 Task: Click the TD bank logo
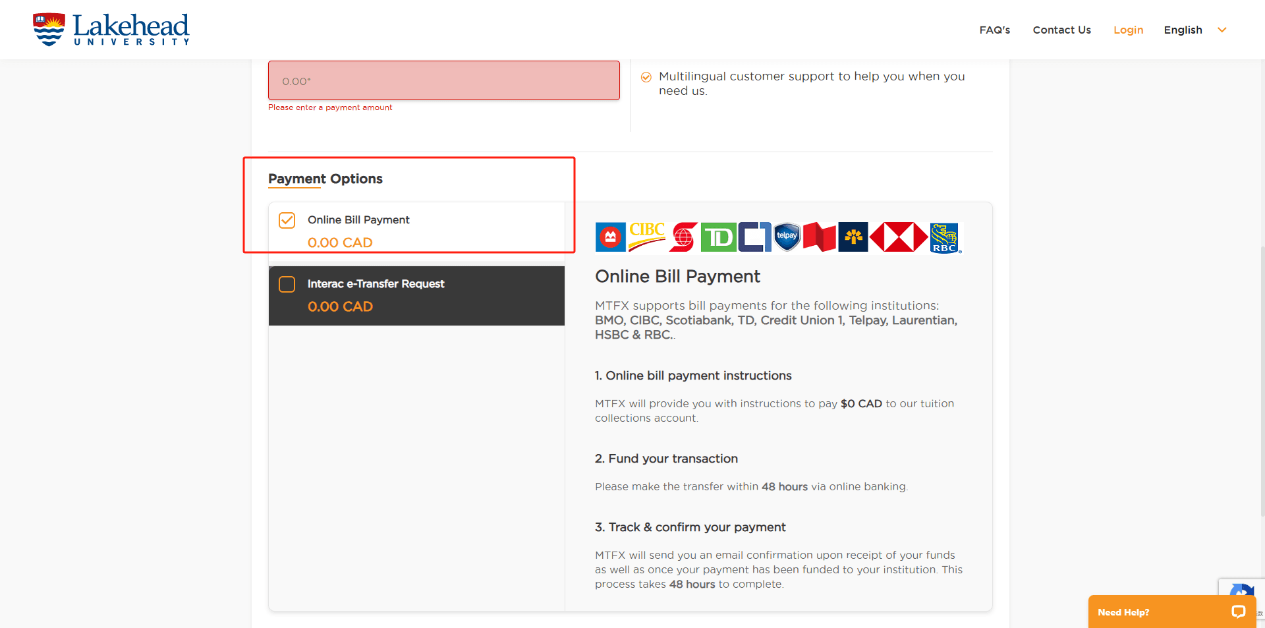(x=718, y=237)
